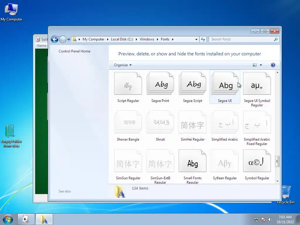Expand the address bar history dropdown
Screen dimensions: 300x225
[x=196, y=40]
